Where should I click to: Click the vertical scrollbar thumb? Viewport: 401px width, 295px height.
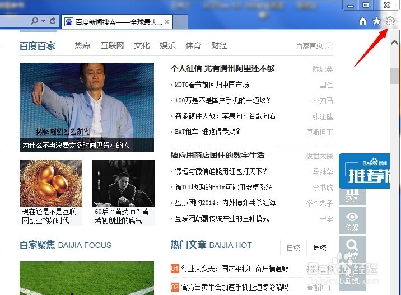[x=394, y=76]
